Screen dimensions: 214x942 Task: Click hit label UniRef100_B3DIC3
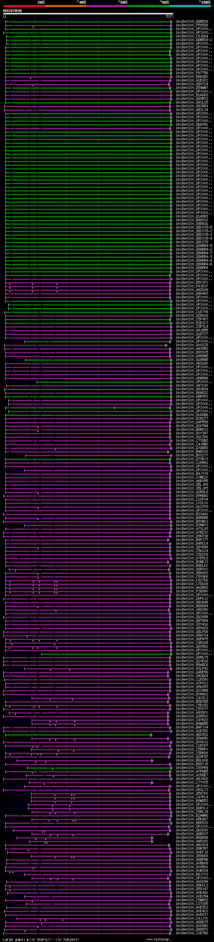[x=192, y=323]
